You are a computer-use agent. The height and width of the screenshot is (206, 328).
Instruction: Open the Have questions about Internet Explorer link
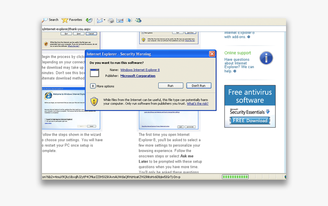239,65
